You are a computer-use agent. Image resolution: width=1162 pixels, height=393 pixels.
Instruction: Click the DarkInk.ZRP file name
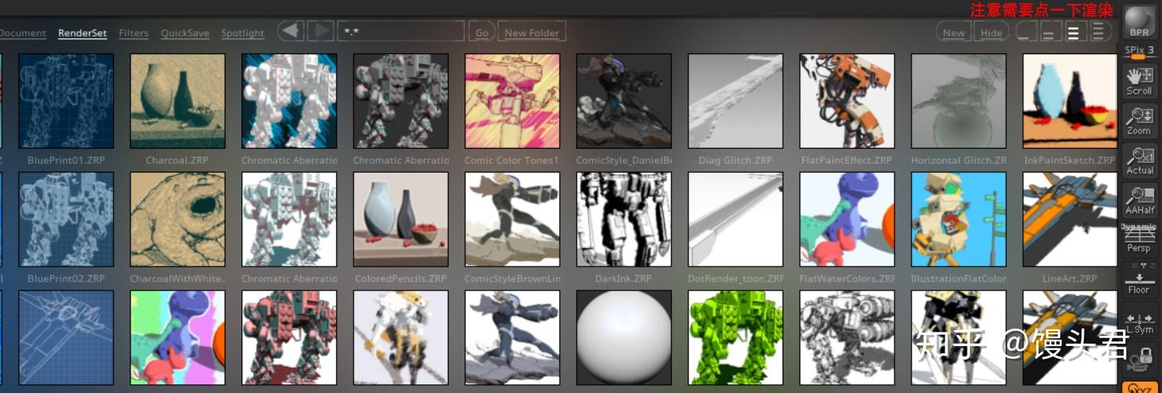tap(623, 279)
